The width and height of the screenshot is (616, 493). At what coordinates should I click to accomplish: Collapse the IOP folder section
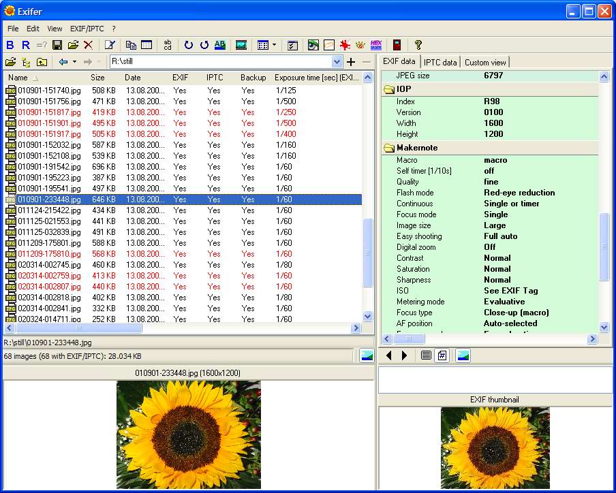[x=390, y=89]
